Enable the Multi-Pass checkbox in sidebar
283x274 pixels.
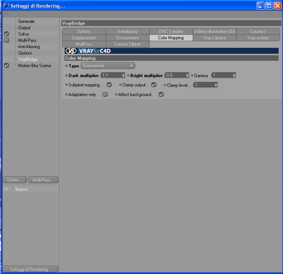click(x=7, y=40)
